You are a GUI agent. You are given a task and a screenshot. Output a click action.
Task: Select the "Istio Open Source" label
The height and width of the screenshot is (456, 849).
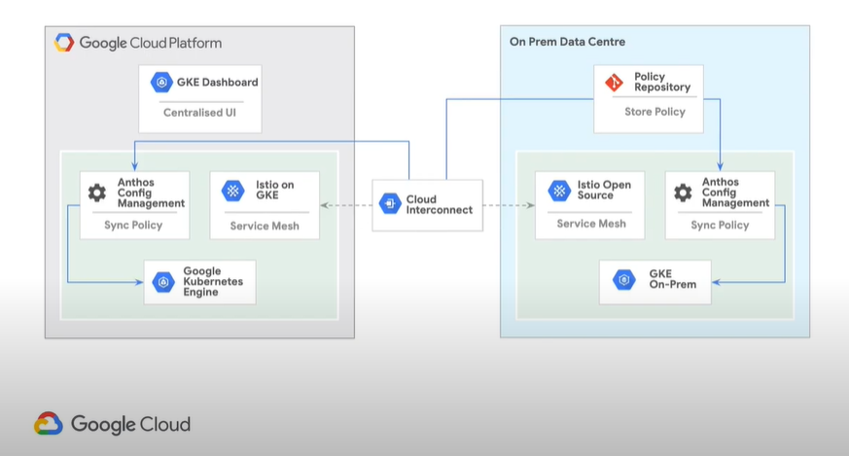604,191
